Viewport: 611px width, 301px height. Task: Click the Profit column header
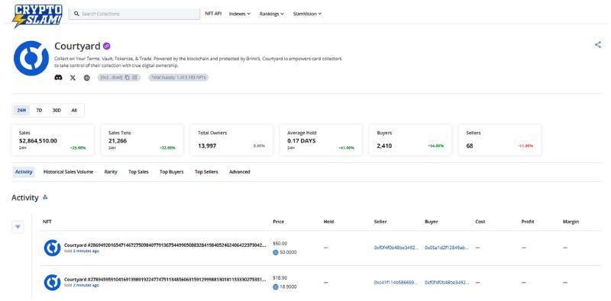coord(528,222)
